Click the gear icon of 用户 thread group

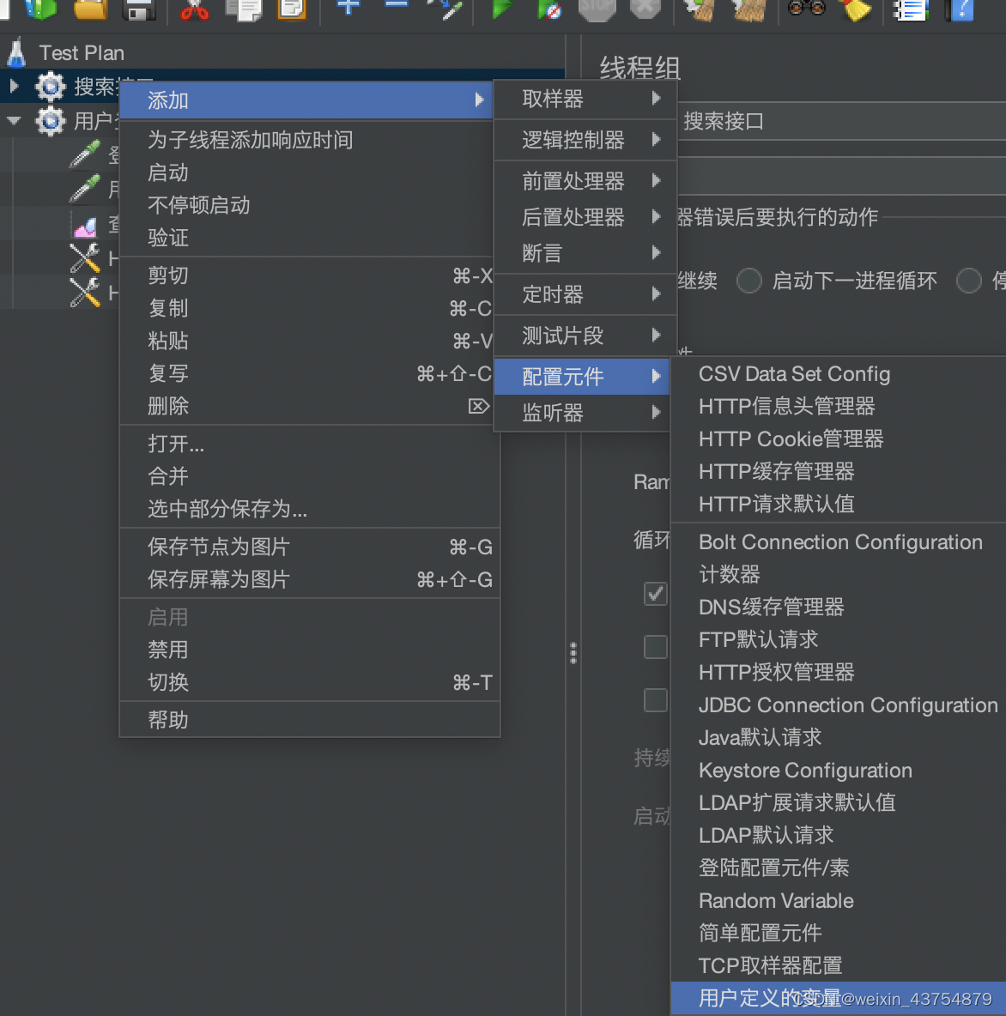coord(50,120)
